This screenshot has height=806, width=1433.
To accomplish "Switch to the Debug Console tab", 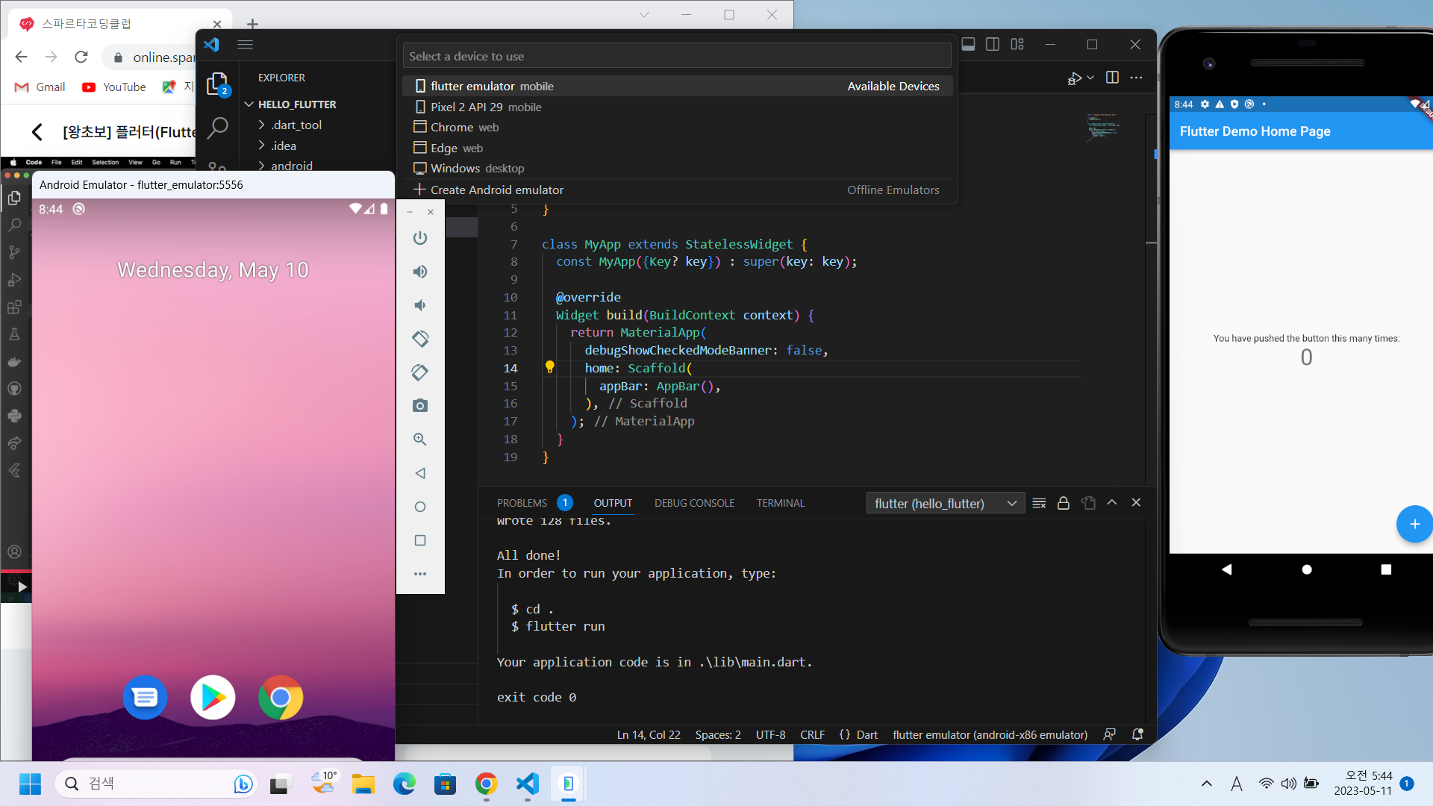I will 694,503.
